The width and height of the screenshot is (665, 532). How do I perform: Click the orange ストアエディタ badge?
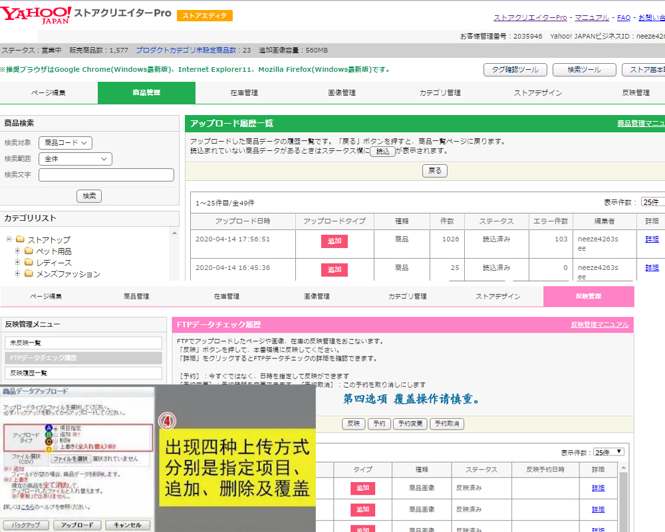point(204,15)
